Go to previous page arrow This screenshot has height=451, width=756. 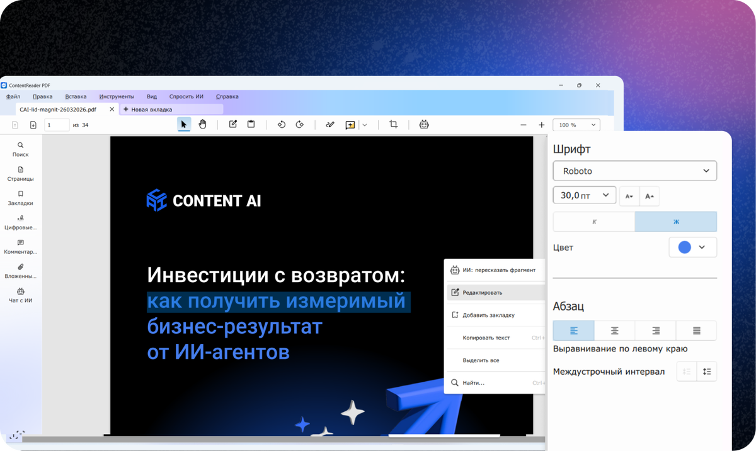pyautogui.click(x=15, y=125)
